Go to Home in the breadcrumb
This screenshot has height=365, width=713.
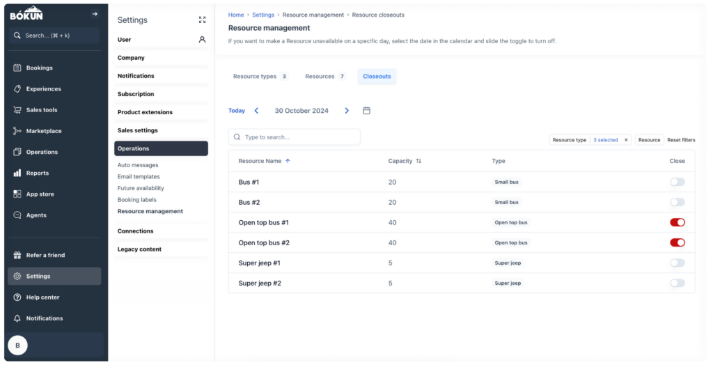236,15
